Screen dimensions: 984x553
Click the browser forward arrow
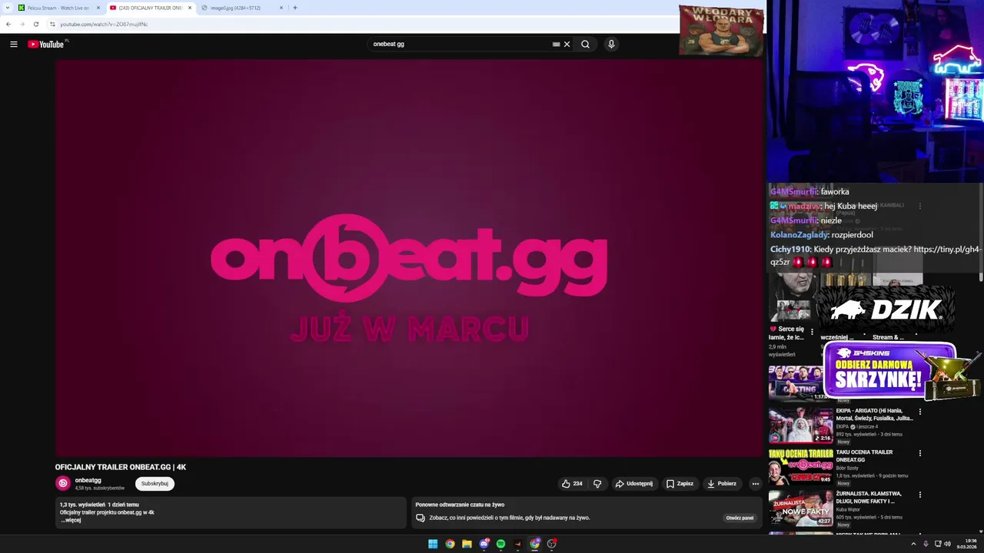pos(22,24)
